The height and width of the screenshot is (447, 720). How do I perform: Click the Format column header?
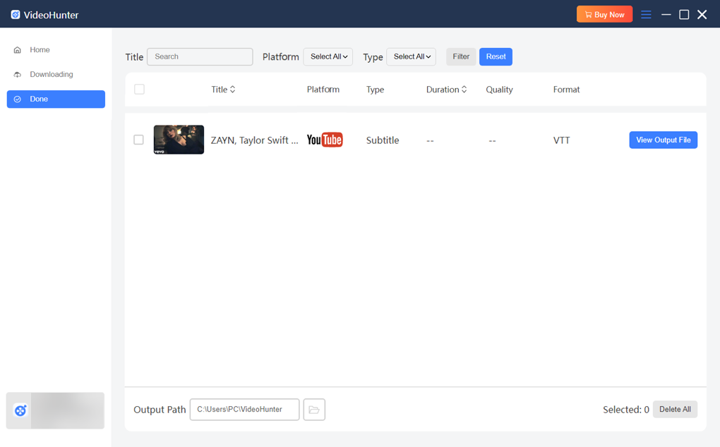point(566,90)
